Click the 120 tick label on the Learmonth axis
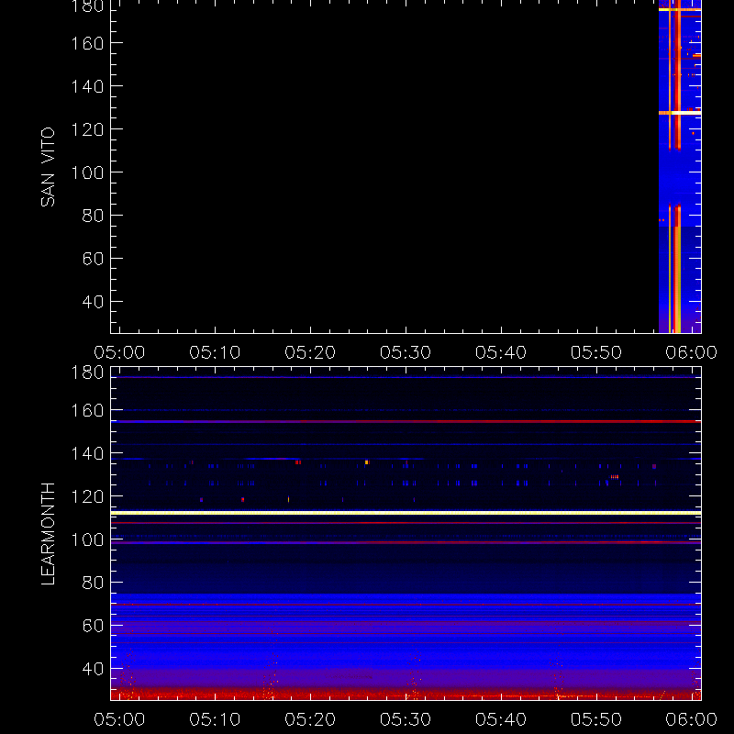This screenshot has height=734, width=734. [87, 496]
